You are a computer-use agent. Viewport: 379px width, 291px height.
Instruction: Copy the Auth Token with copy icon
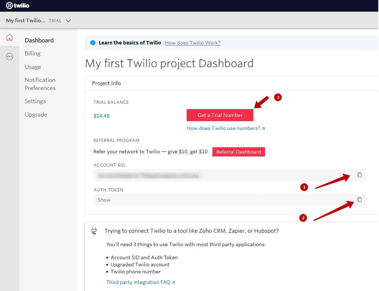pos(359,200)
